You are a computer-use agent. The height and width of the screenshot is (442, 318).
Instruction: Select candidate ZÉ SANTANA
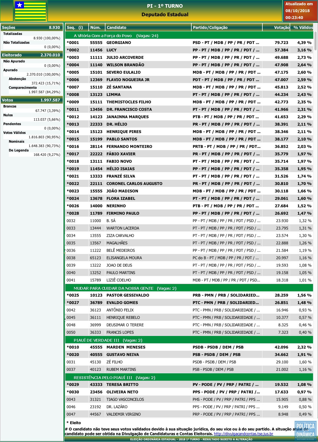pyautogui.click(x=189, y=87)
